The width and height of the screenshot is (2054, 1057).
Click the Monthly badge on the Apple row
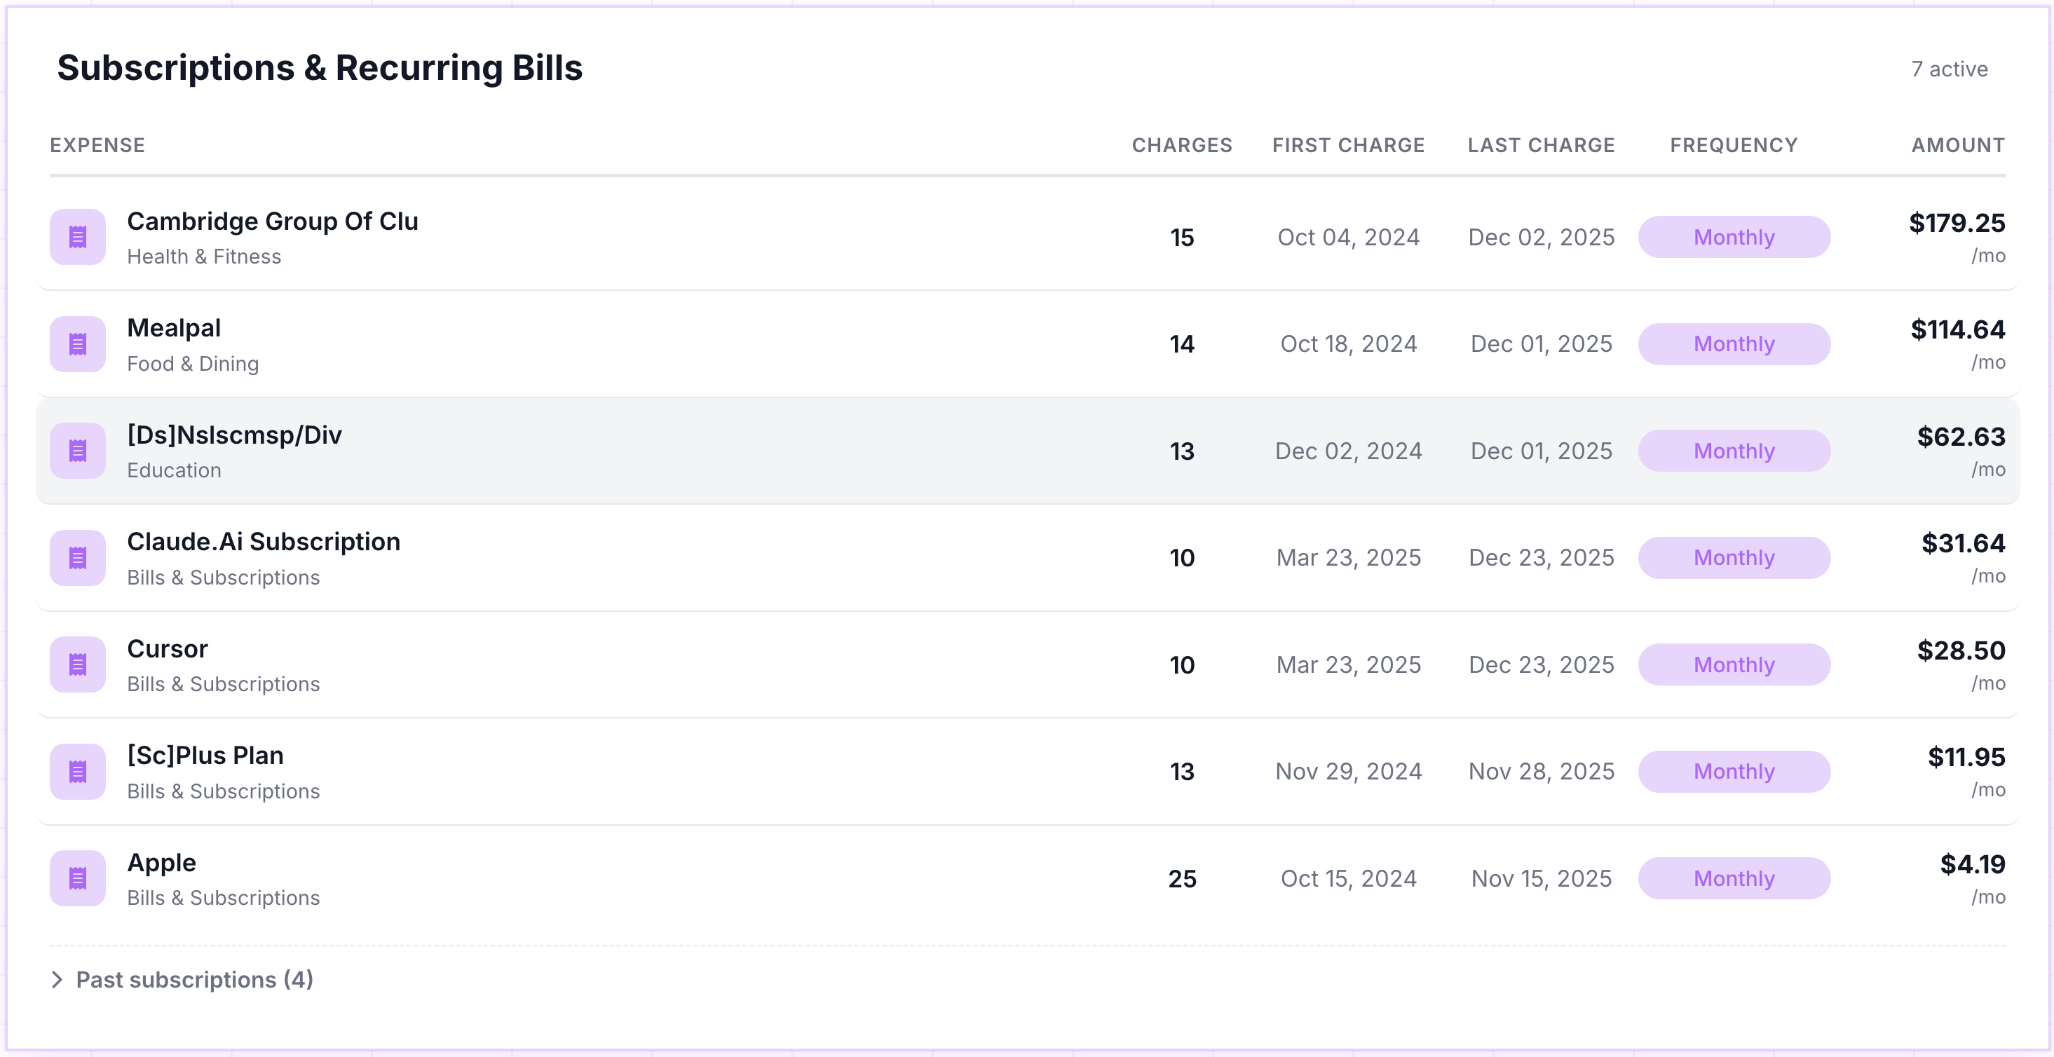tap(1734, 878)
